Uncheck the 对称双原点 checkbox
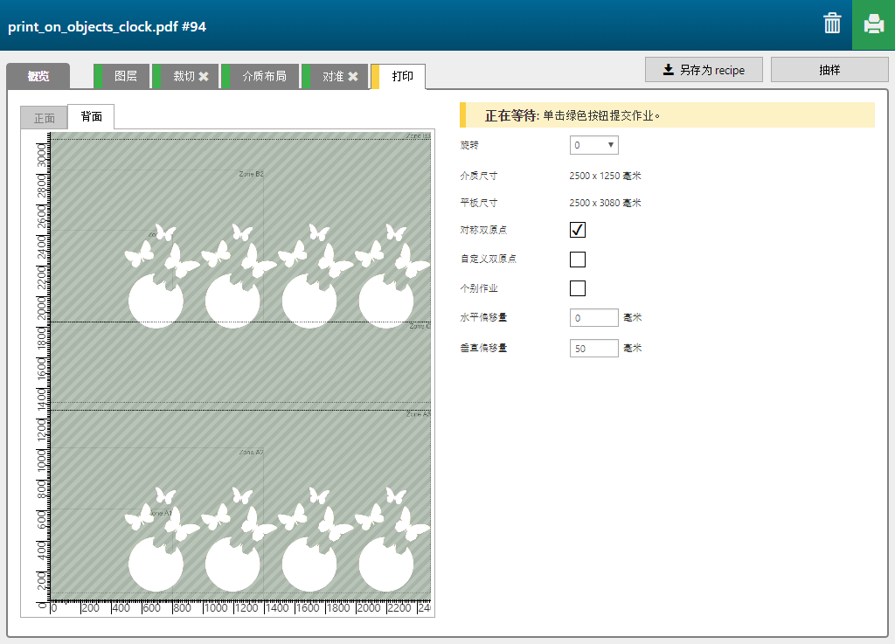The width and height of the screenshot is (895, 644). pos(578,230)
